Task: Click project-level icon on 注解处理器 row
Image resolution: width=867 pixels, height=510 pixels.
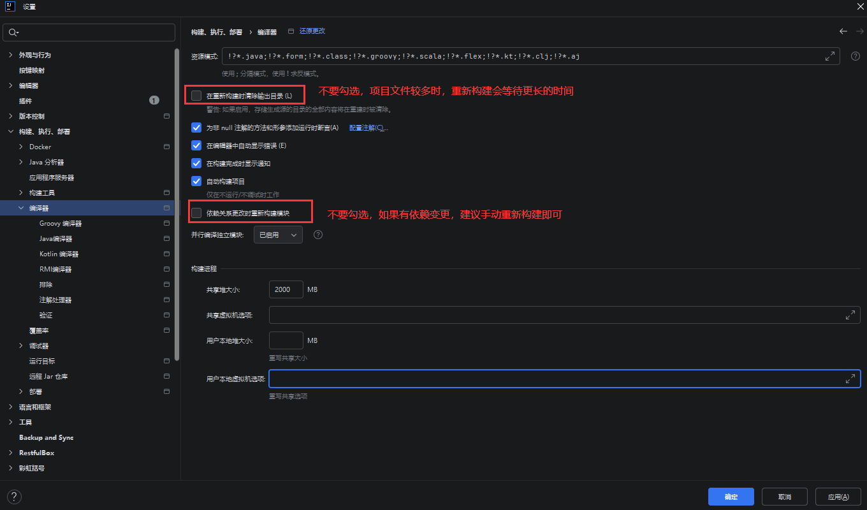Action: [x=166, y=300]
